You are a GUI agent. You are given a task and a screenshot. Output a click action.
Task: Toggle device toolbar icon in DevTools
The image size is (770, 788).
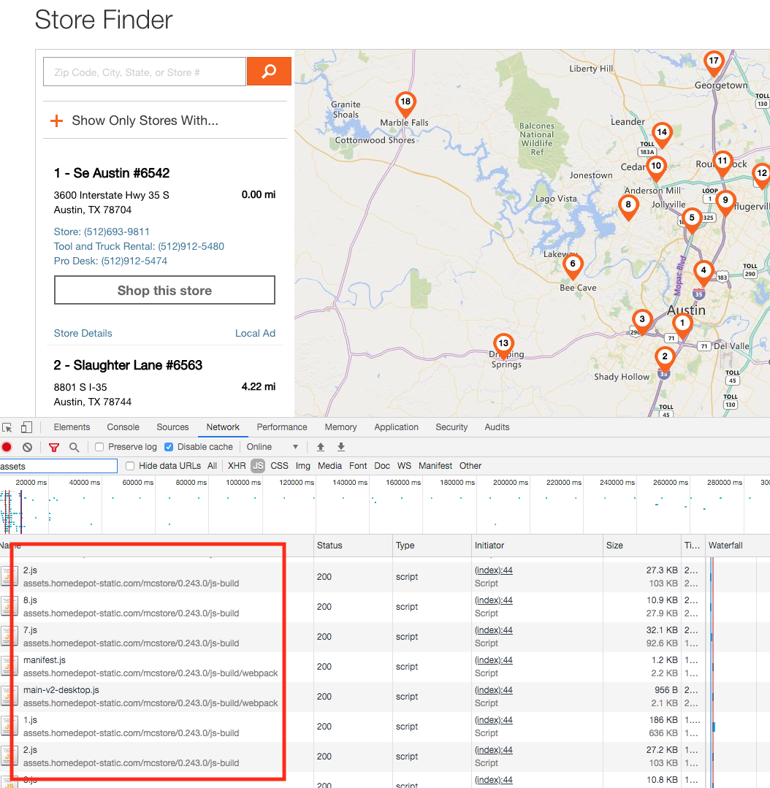pos(26,427)
